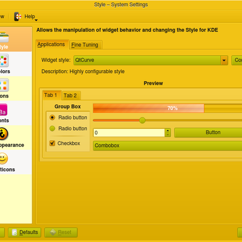Click the Defaults button icon
The width and height of the screenshot is (242, 242).
(15, 232)
